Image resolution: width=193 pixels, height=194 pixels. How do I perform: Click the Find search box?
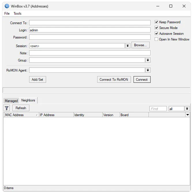tap(158, 109)
